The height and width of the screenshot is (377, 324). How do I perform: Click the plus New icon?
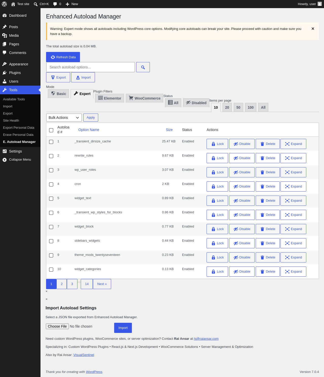68,4
